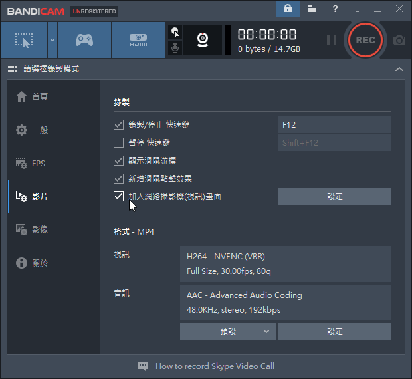Toggle the microphone icon
Screen dimensions: 412x379
175,48
